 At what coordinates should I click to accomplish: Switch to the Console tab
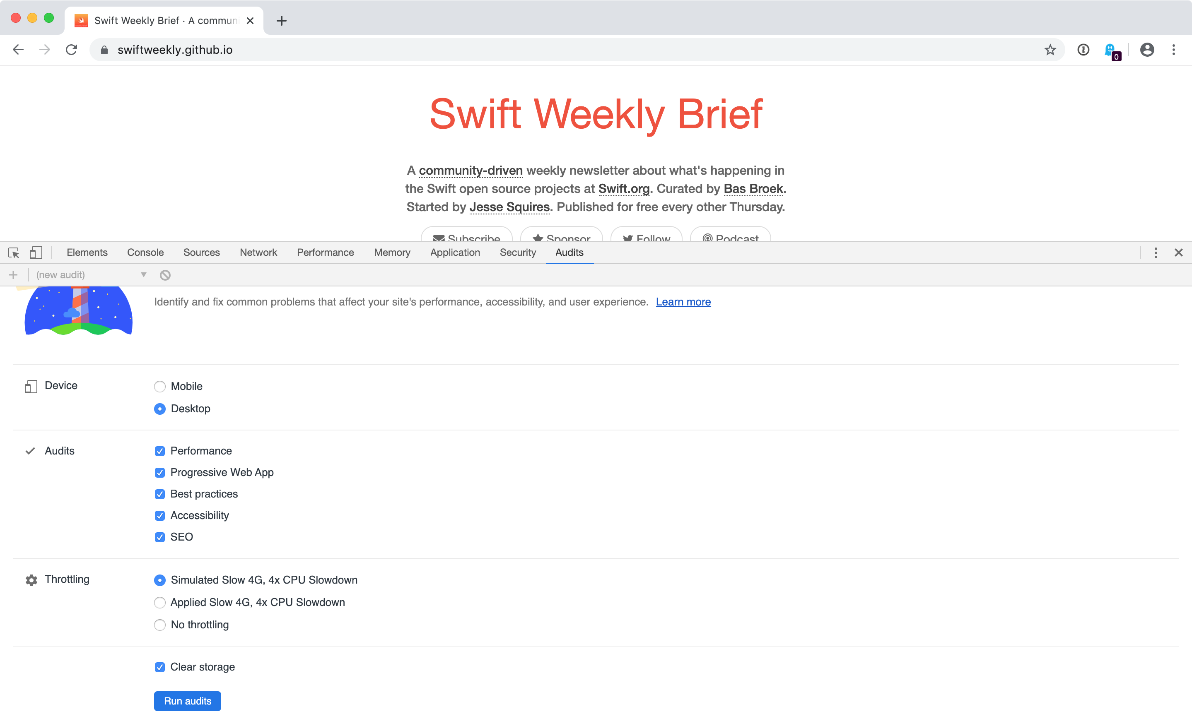pyautogui.click(x=145, y=252)
